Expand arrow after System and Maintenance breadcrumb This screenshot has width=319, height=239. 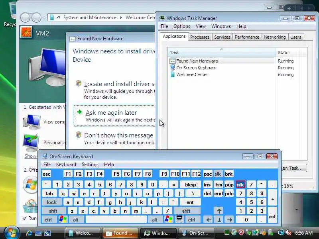(x=121, y=18)
